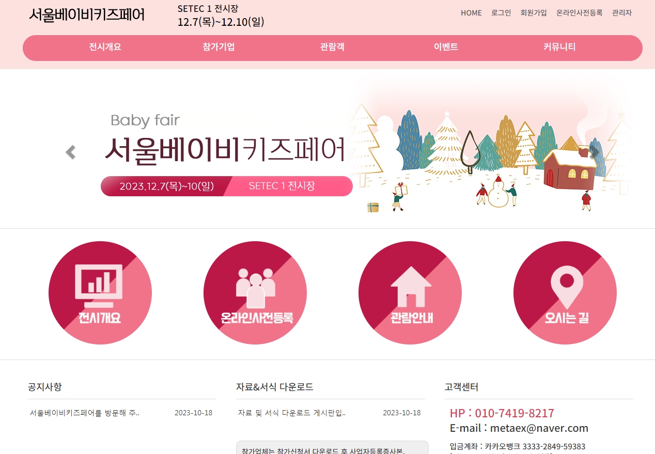Go to HOME link in header

471,13
